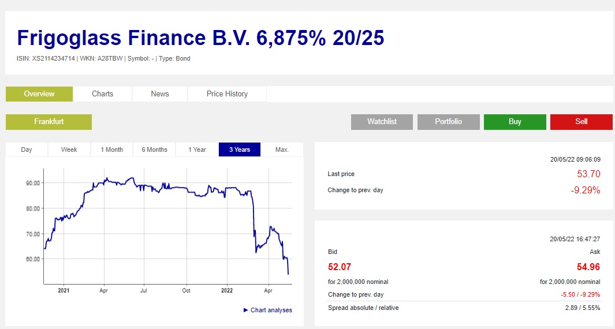Add the bond to Watchlist
The image size is (615, 329).
tap(382, 122)
